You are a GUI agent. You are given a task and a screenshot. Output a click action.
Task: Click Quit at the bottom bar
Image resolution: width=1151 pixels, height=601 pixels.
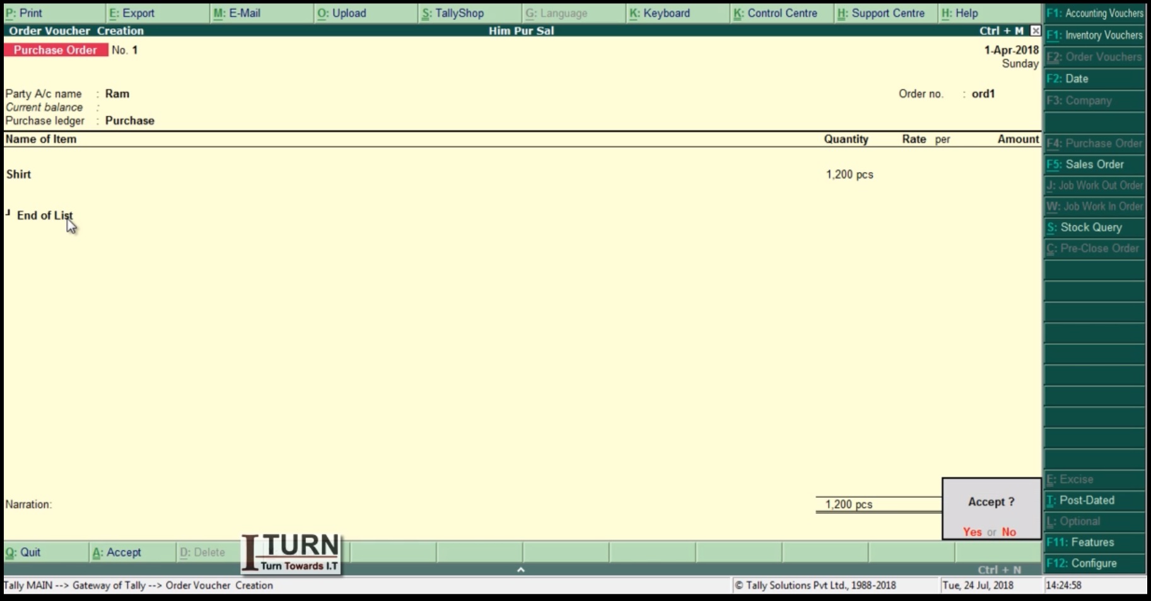pos(28,552)
